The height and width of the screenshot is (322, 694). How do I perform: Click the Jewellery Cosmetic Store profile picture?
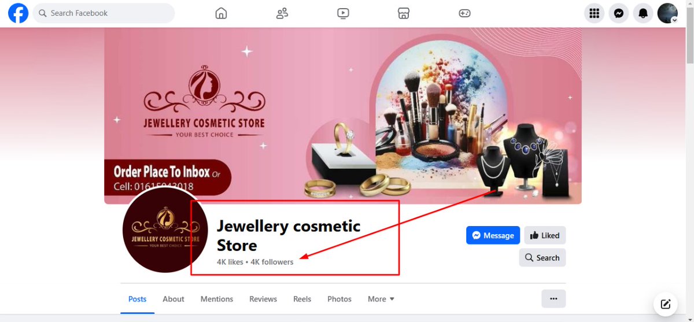click(165, 230)
